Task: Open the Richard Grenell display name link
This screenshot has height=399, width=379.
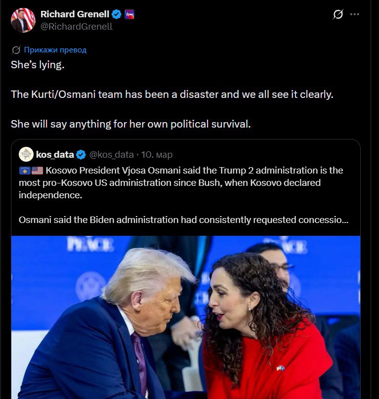Action: pos(75,14)
